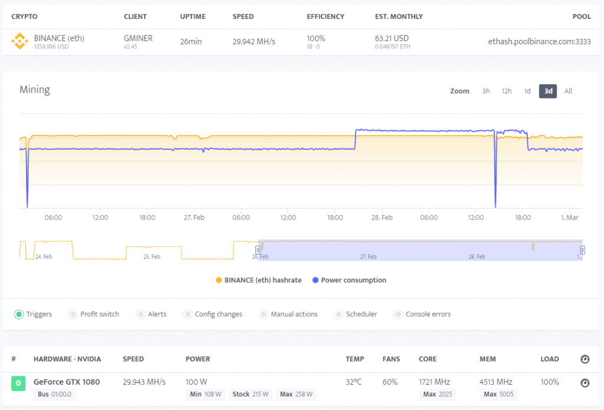Click the Stock 215 W power tag
Screen dimensions: 604x410
pos(250,394)
